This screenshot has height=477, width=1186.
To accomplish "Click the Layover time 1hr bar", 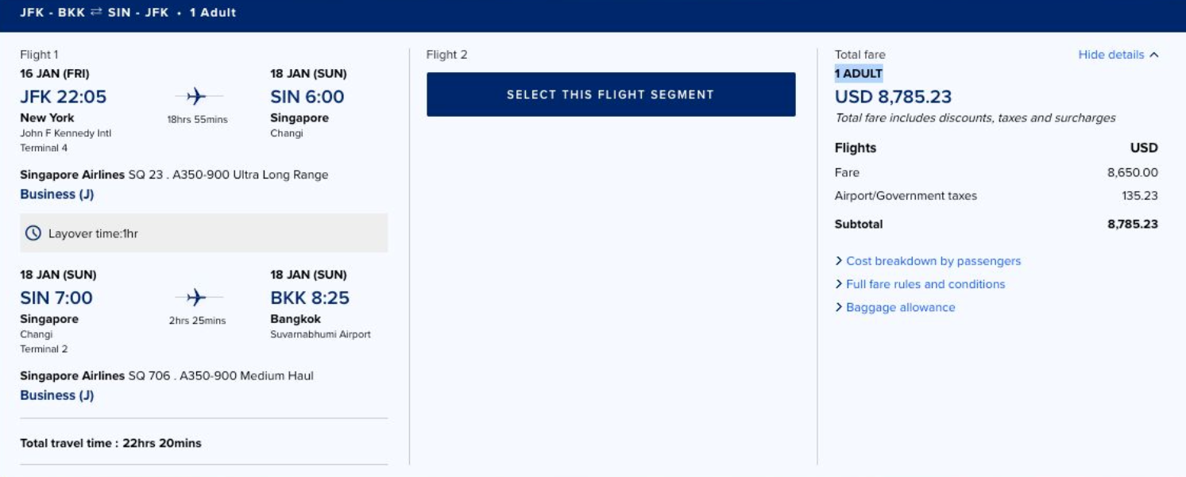I will click(203, 233).
